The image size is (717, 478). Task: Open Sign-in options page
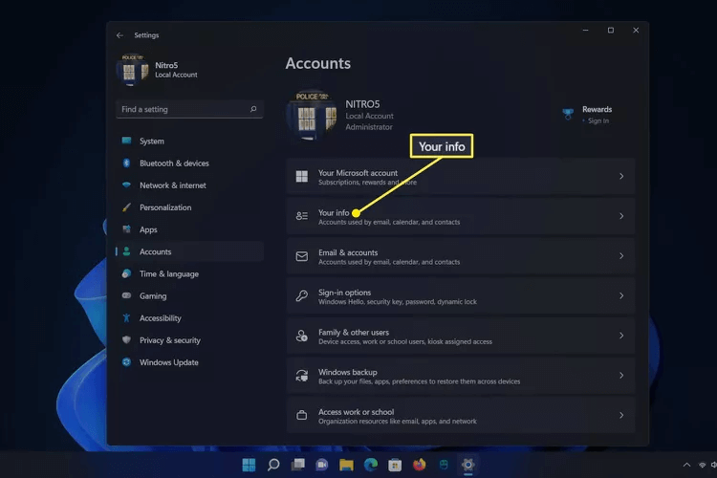pyautogui.click(x=461, y=296)
